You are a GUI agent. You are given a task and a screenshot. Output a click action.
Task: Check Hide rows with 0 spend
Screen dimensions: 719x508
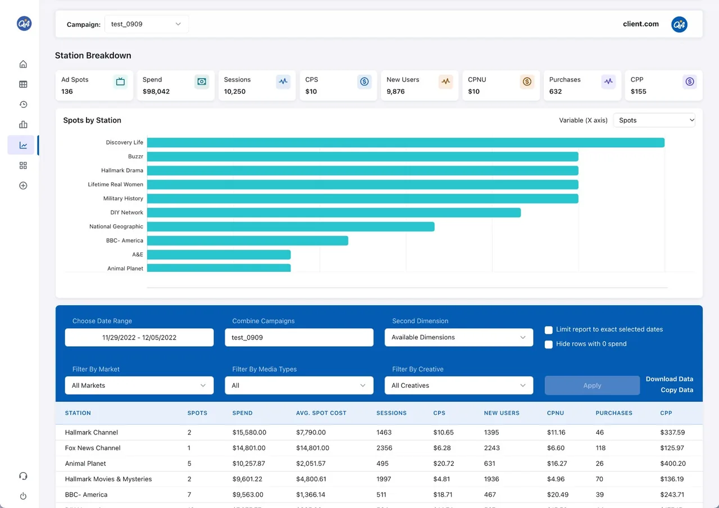549,344
